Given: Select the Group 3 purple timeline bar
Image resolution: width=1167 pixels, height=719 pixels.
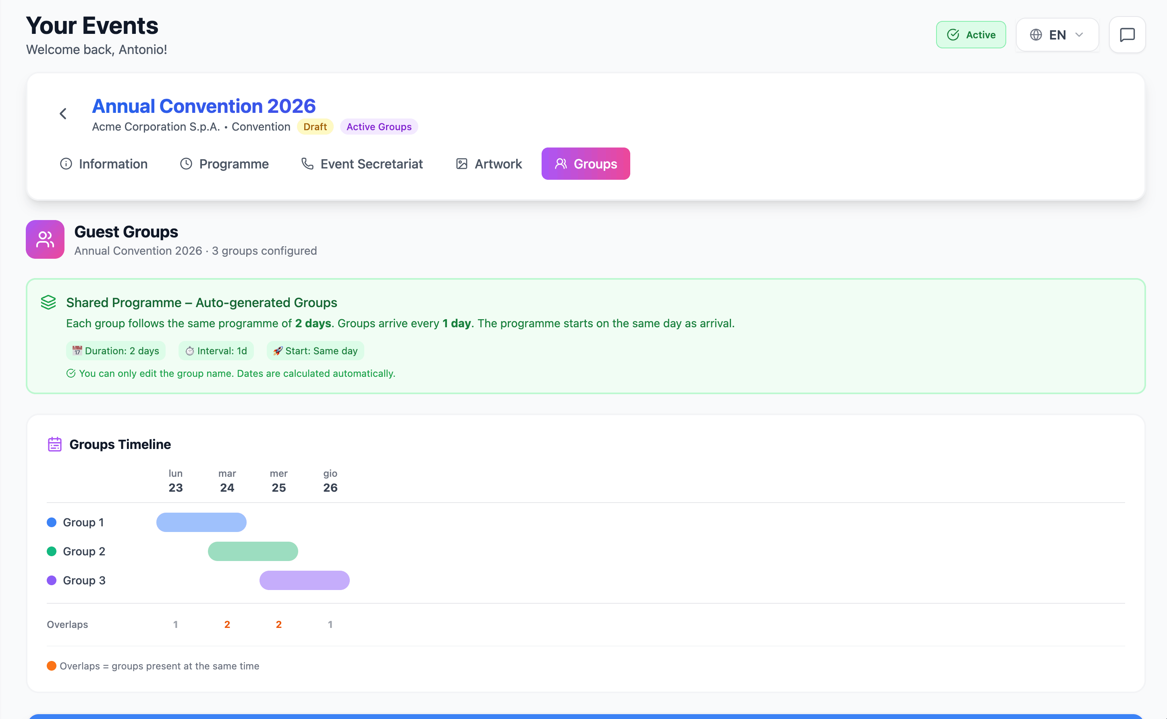Looking at the screenshot, I should click(305, 580).
